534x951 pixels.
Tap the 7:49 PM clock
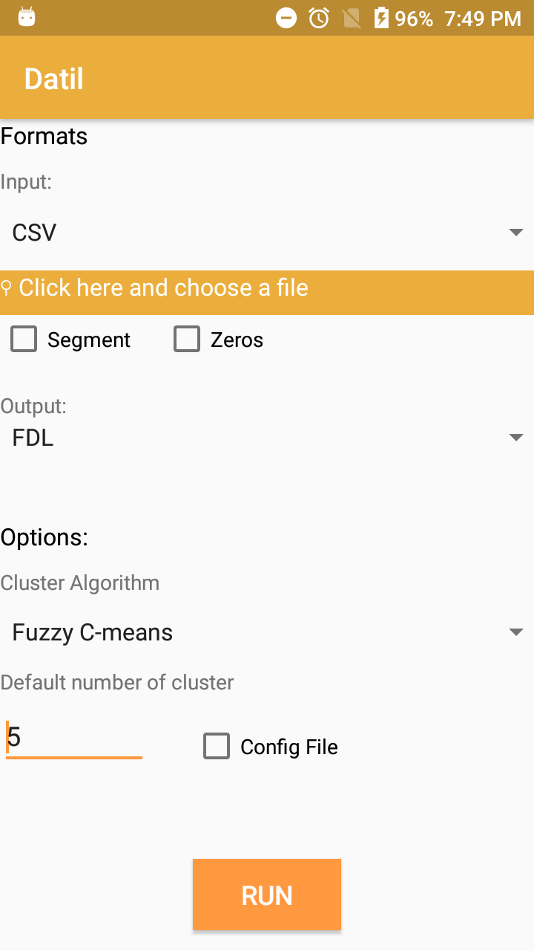pyautogui.click(x=483, y=19)
